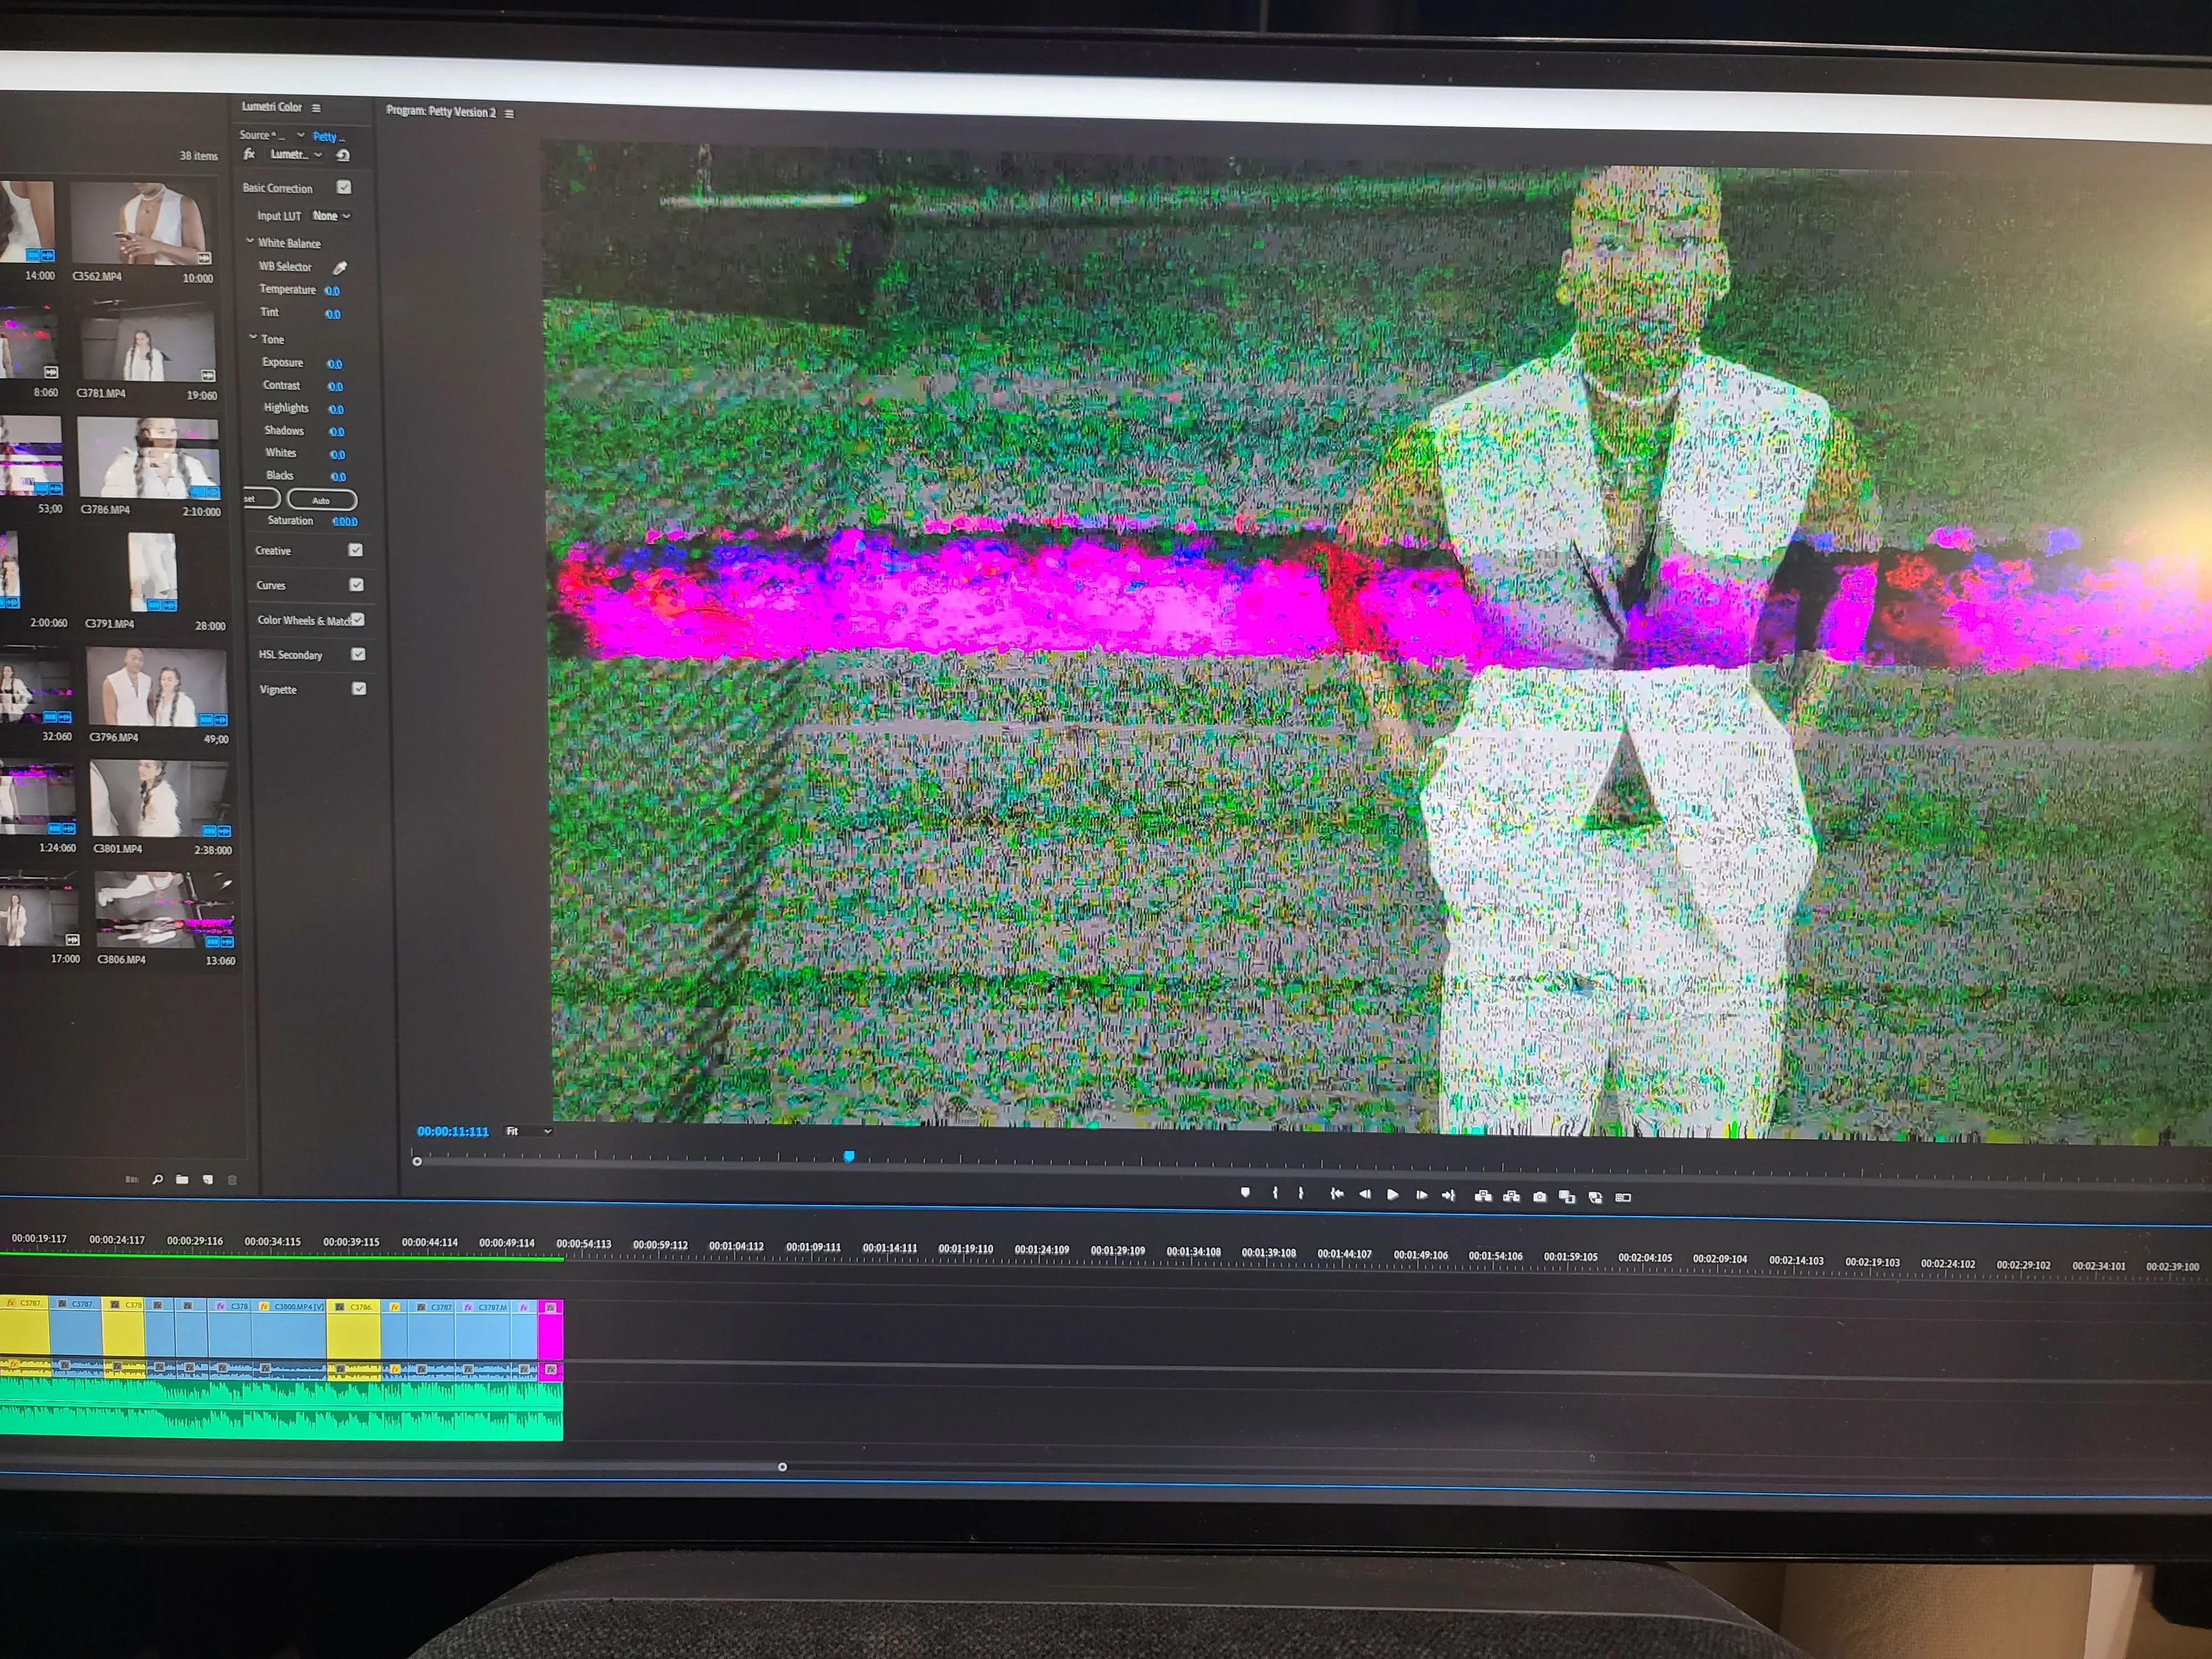
Task: Click the New Item icon in Project panel
Action: pos(208,1180)
